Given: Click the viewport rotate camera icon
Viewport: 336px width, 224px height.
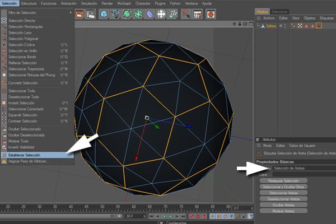Looking at the screenshot, I should (x=245, y=24).
